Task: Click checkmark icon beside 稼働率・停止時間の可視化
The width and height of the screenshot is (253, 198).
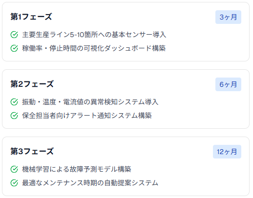Action: tap(14, 48)
